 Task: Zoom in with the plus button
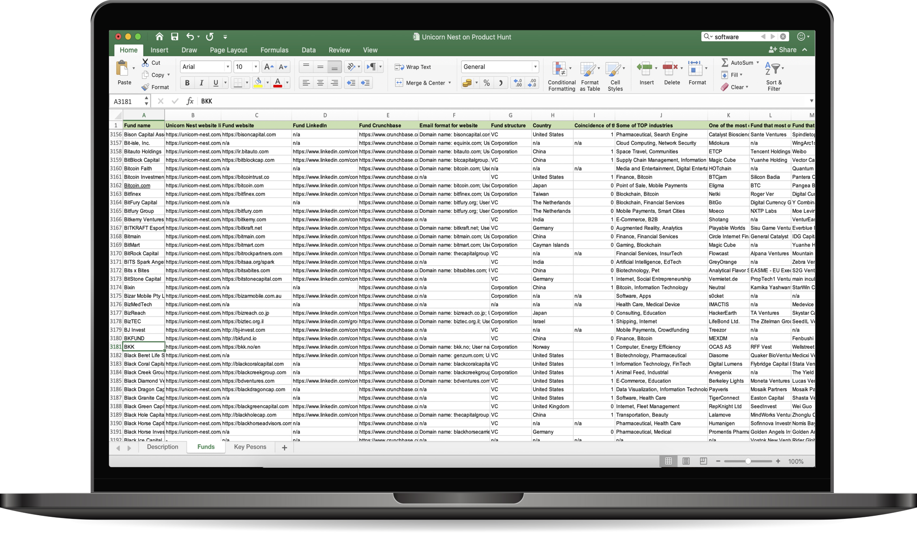[x=778, y=461]
